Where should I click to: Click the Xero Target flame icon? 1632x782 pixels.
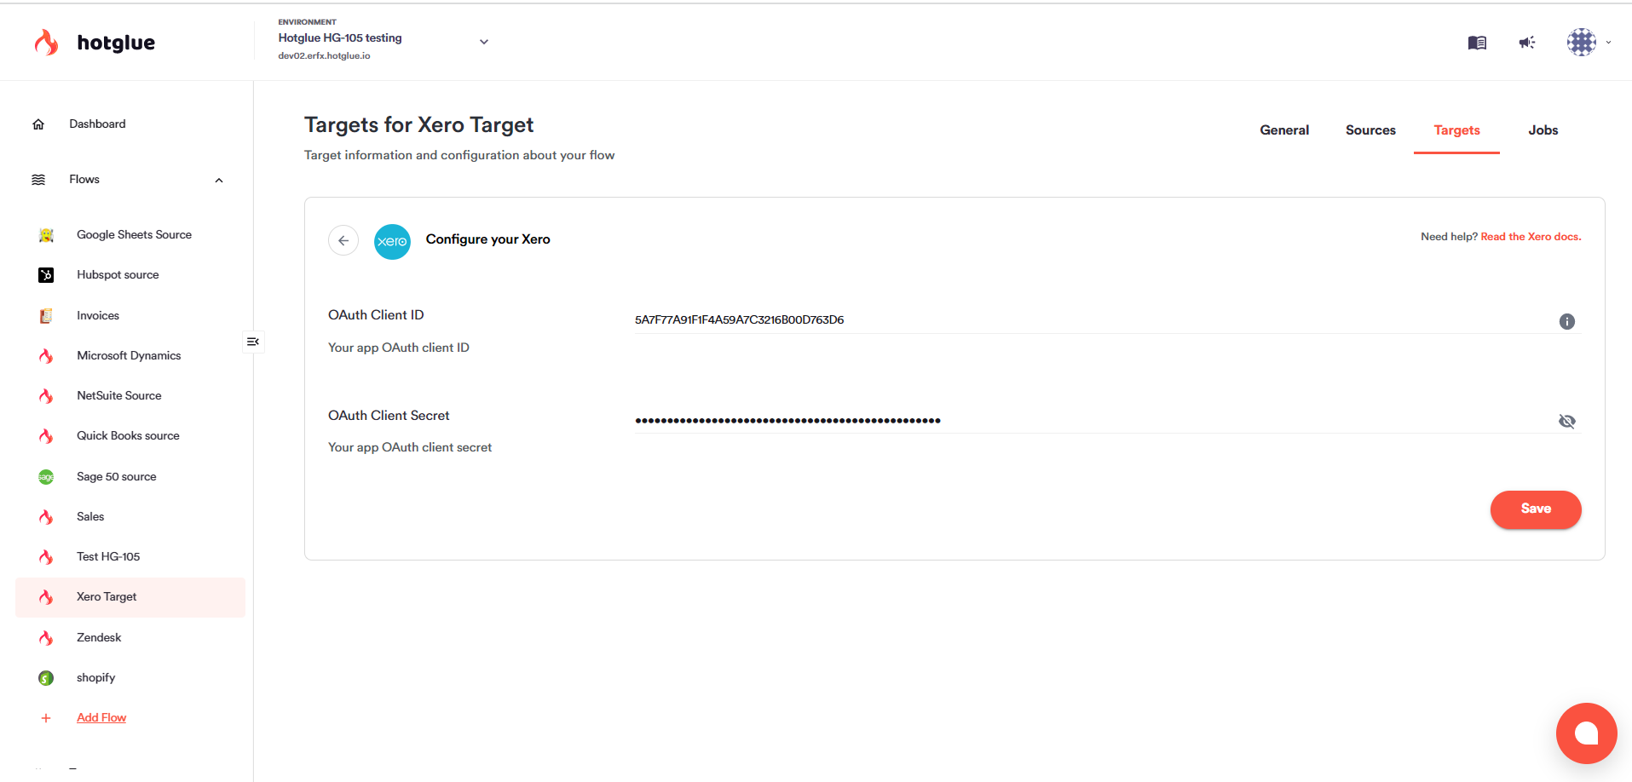[46, 597]
